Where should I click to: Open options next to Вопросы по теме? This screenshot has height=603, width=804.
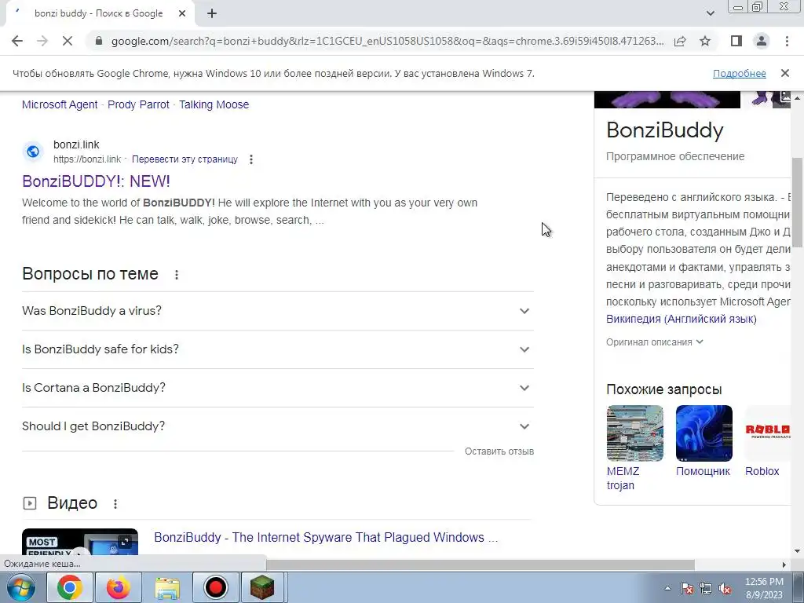click(x=177, y=275)
